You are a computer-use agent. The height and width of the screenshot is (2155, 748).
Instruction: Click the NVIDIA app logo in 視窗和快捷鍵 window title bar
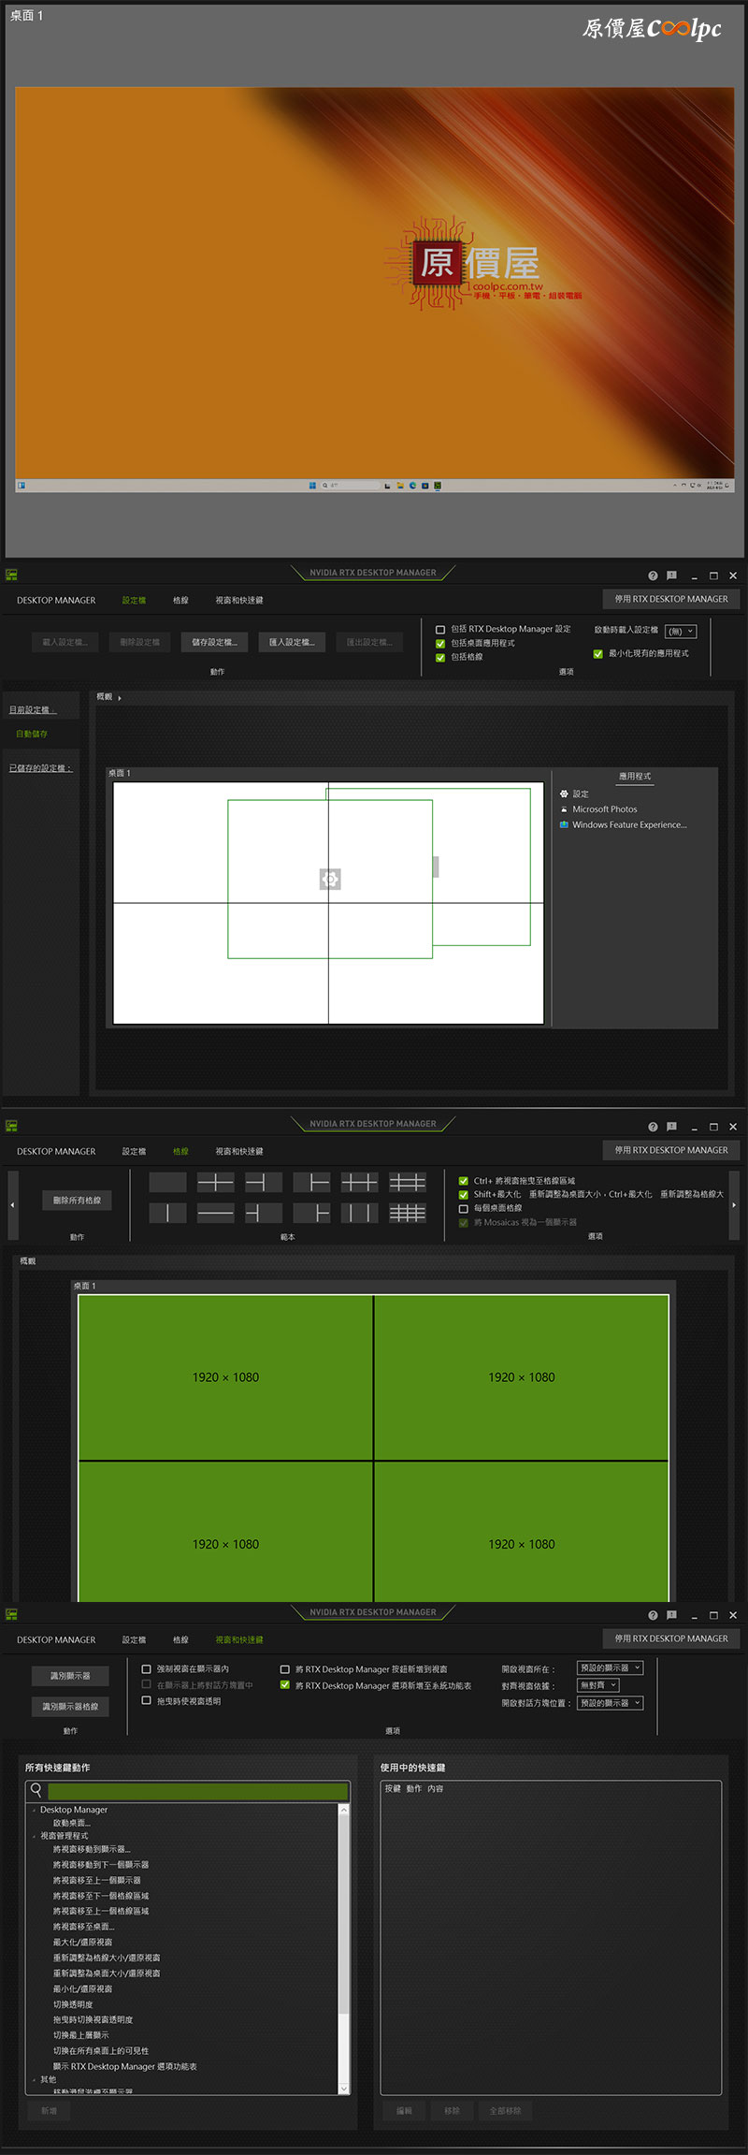11,1614
